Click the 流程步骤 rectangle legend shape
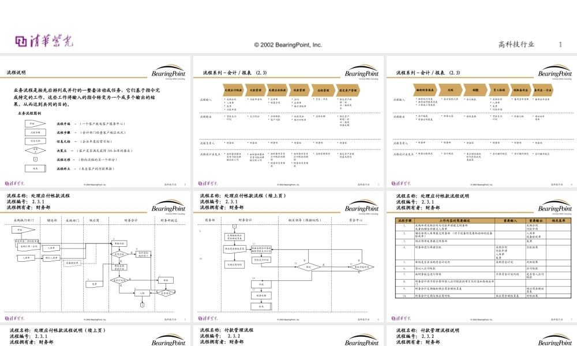This screenshot has height=346, width=577. [x=35, y=133]
